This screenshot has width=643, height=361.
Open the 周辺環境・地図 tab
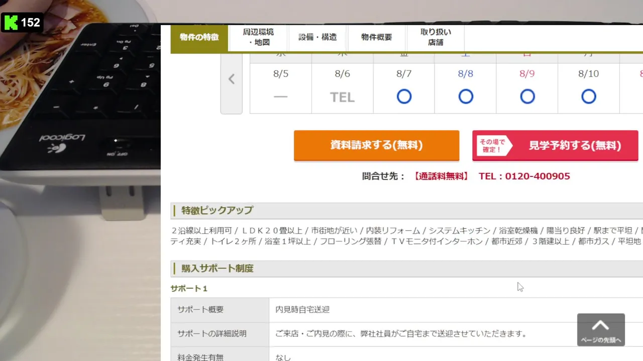click(x=258, y=37)
